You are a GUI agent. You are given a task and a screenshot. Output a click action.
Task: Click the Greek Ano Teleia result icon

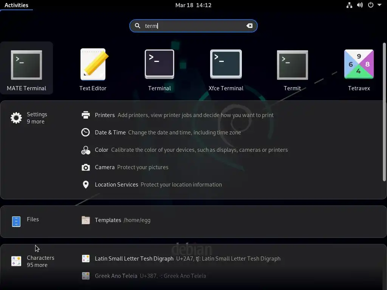(86, 276)
